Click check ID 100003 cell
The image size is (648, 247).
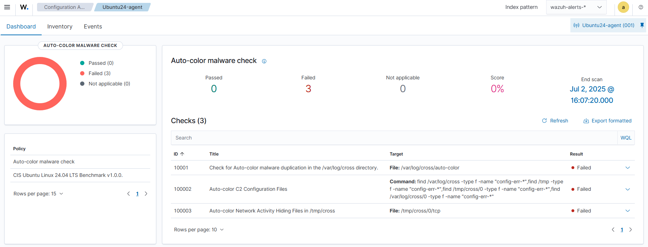(x=183, y=211)
